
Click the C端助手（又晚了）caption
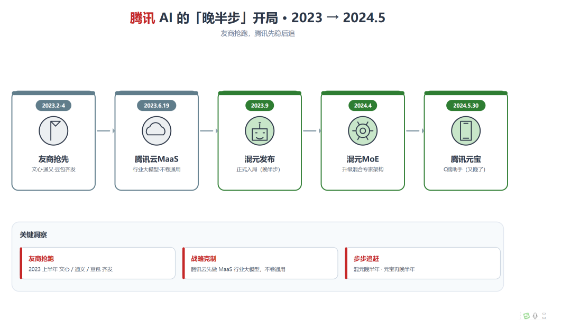click(x=465, y=170)
